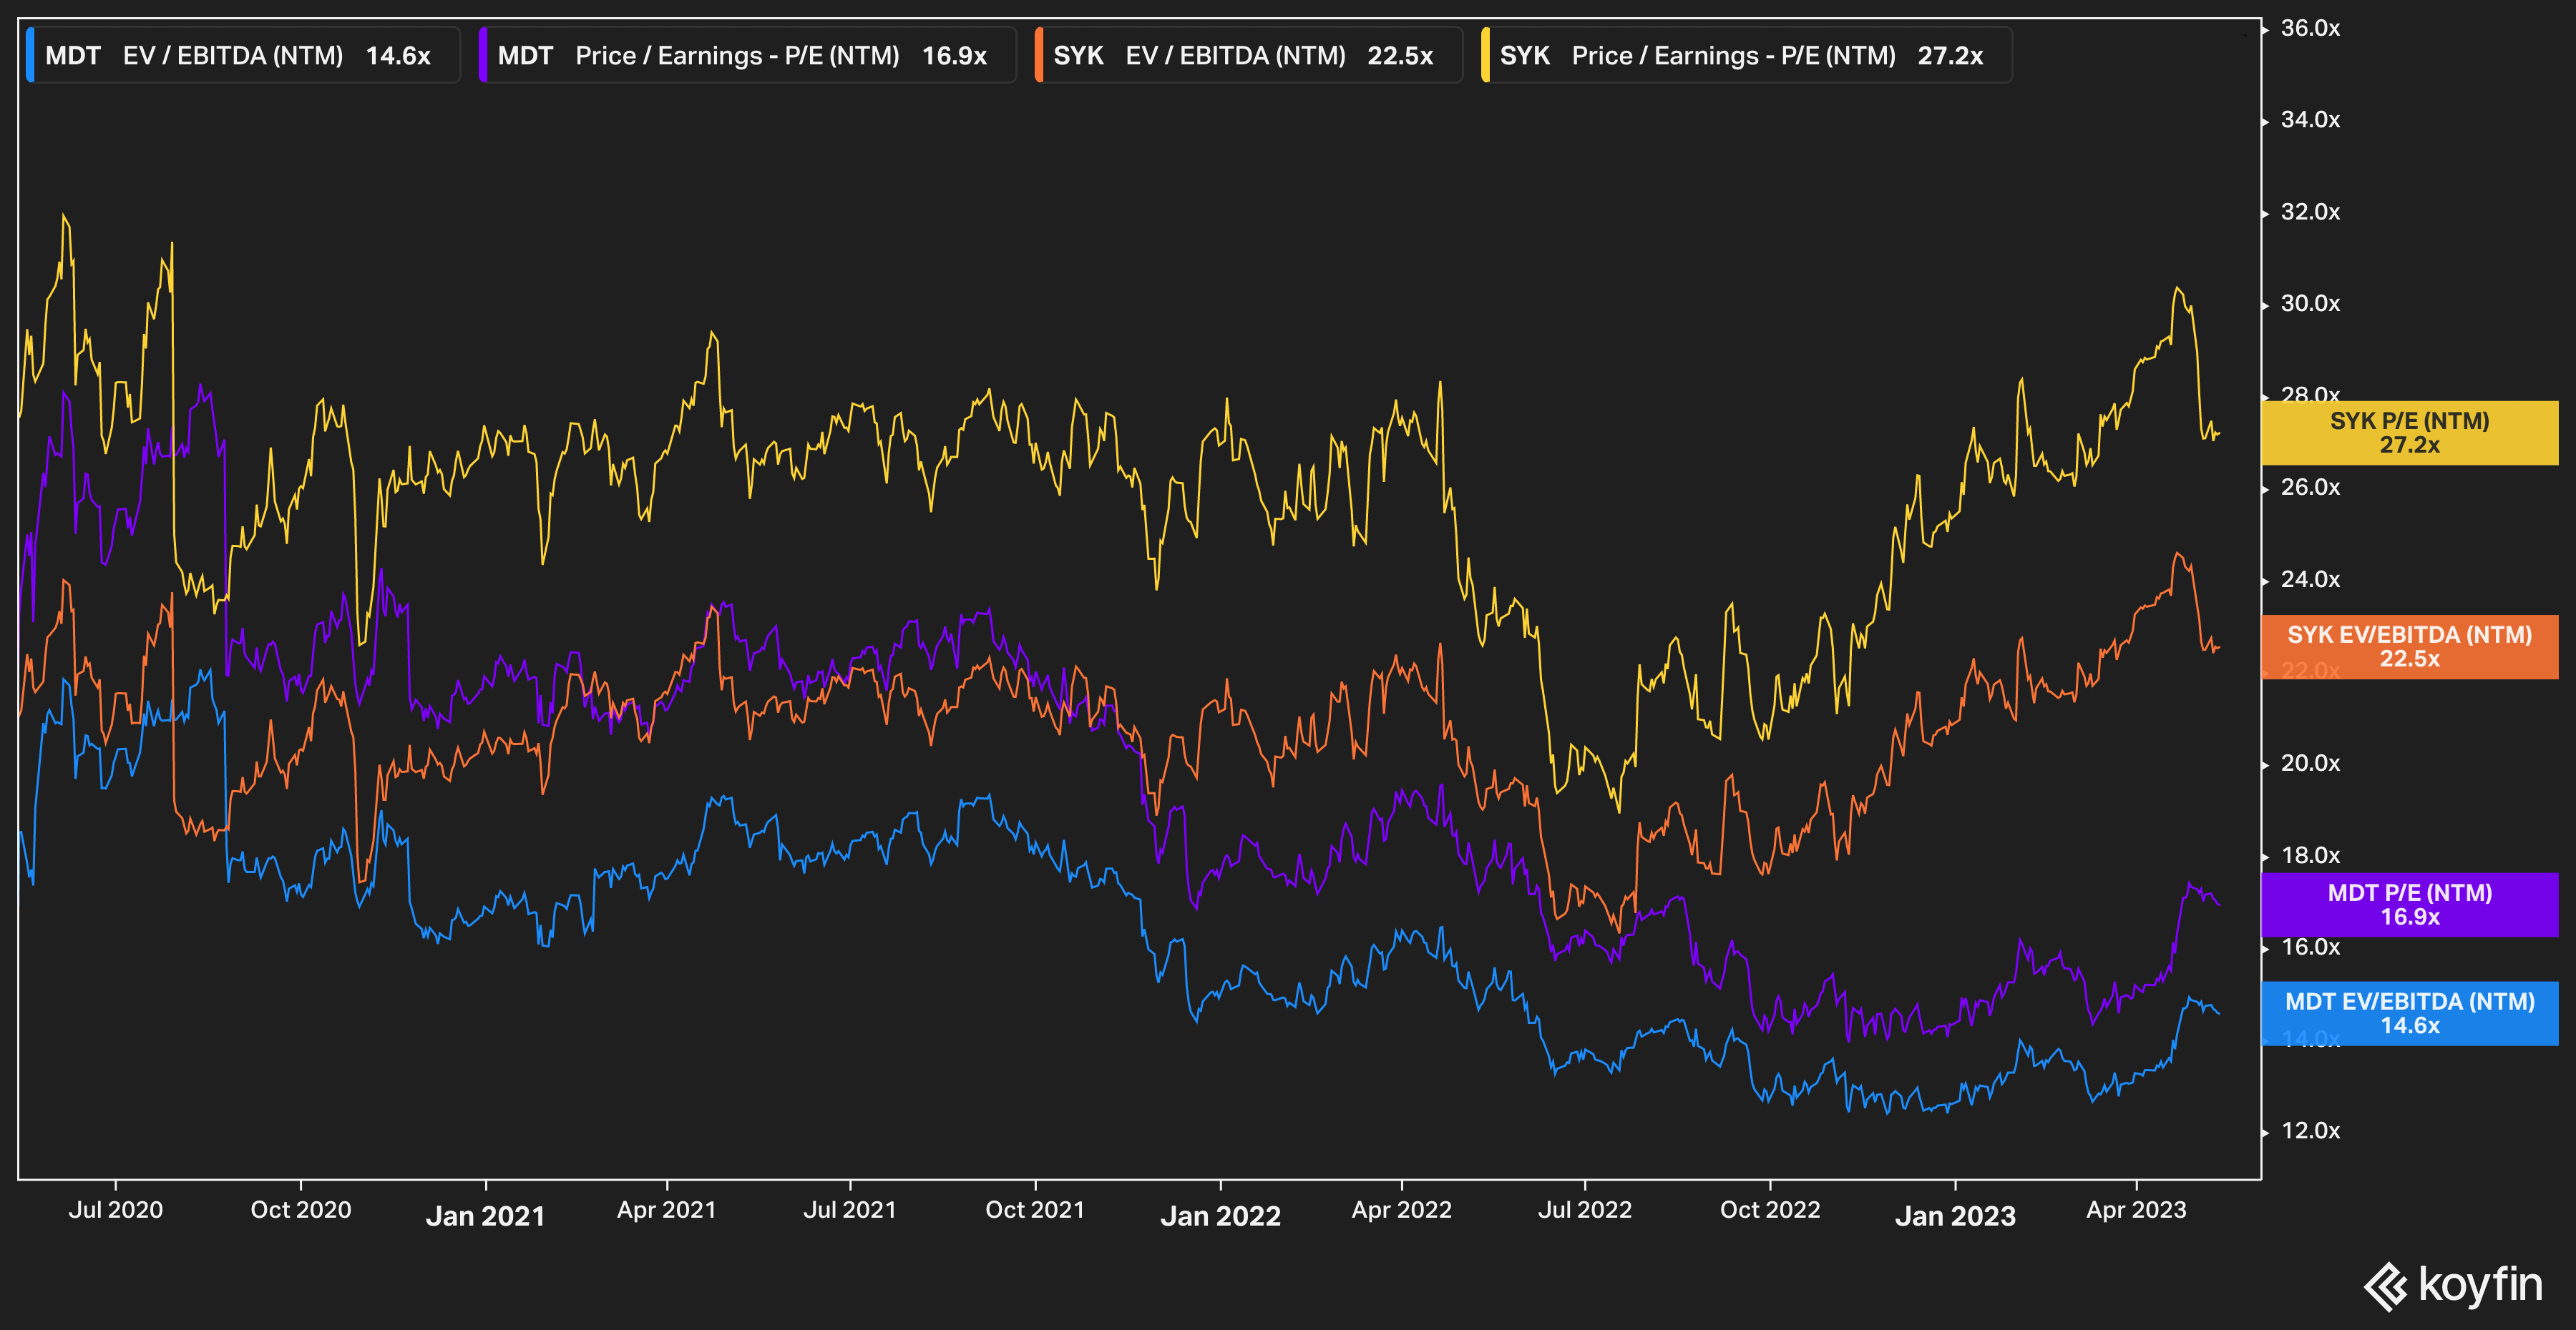The height and width of the screenshot is (1330, 2576).
Task: Click the '20.0x' y-axis label
Action: tap(2310, 764)
